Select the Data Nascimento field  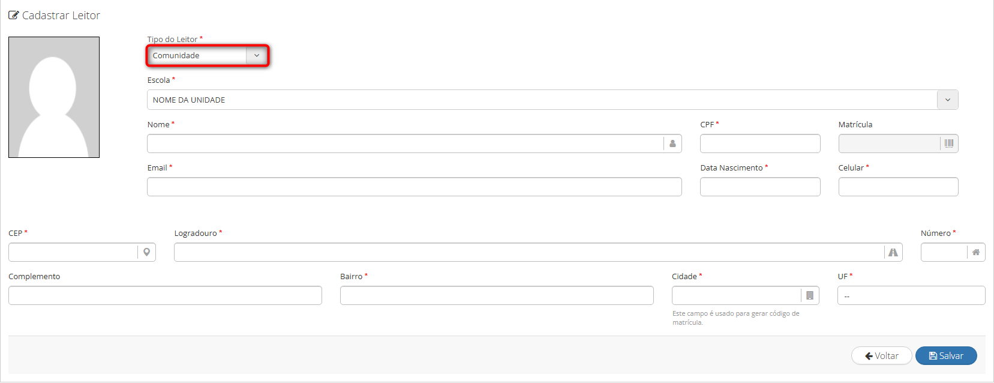click(x=760, y=187)
